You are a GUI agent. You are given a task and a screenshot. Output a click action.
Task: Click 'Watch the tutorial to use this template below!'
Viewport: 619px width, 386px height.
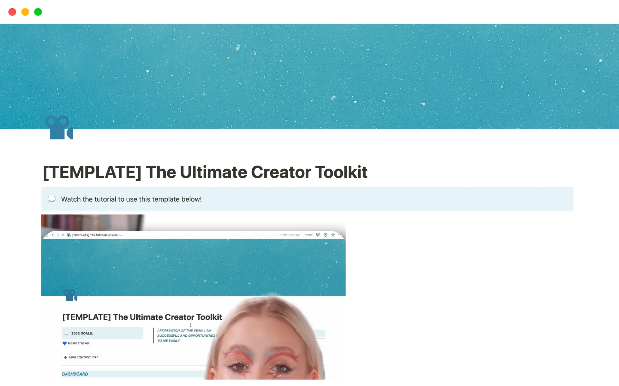(x=131, y=199)
